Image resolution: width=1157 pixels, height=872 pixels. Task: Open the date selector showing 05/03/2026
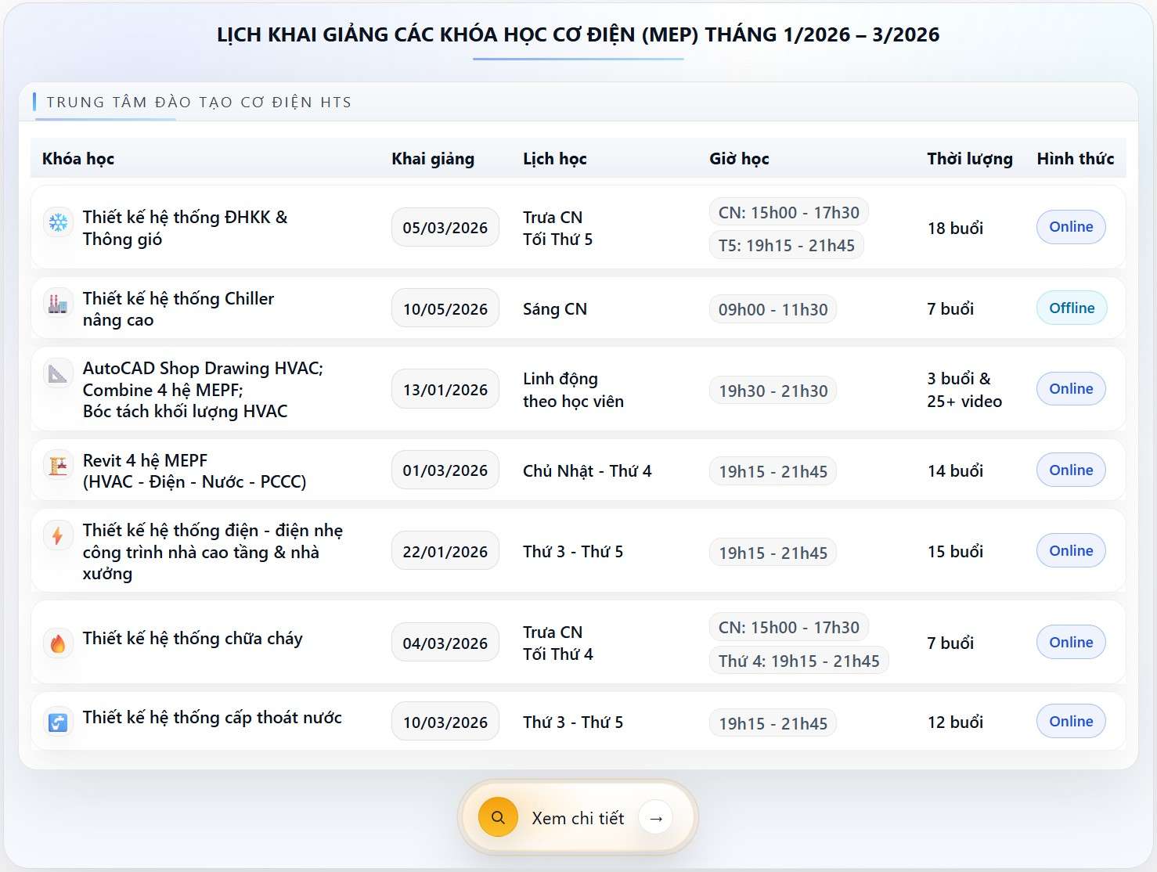click(445, 227)
